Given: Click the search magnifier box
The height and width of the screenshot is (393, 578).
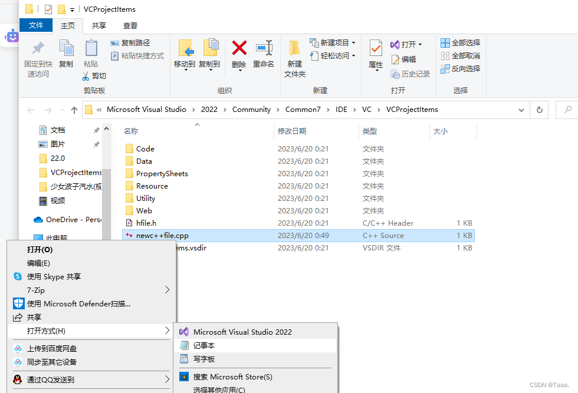Looking at the screenshot, I should point(567,110).
